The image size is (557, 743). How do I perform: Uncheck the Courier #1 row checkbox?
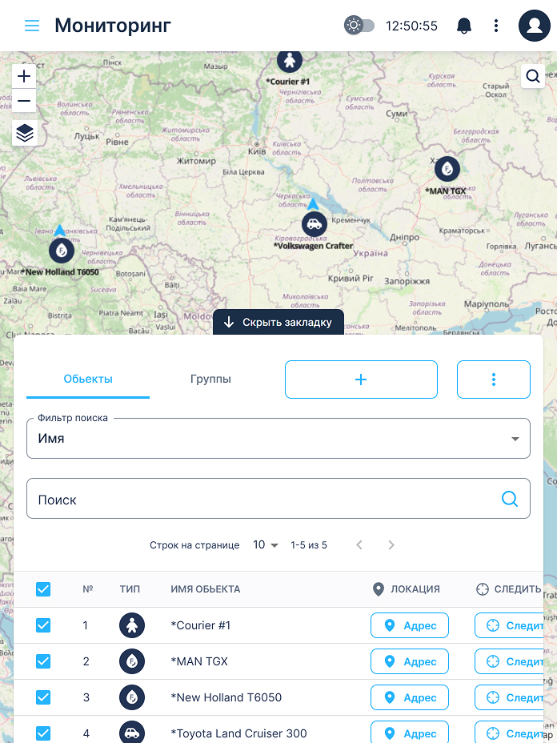[43, 625]
